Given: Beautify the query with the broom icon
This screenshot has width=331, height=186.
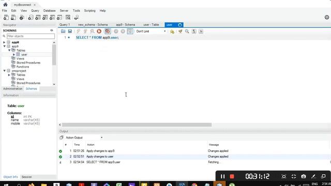Looking at the screenshot, I should tap(180, 31).
